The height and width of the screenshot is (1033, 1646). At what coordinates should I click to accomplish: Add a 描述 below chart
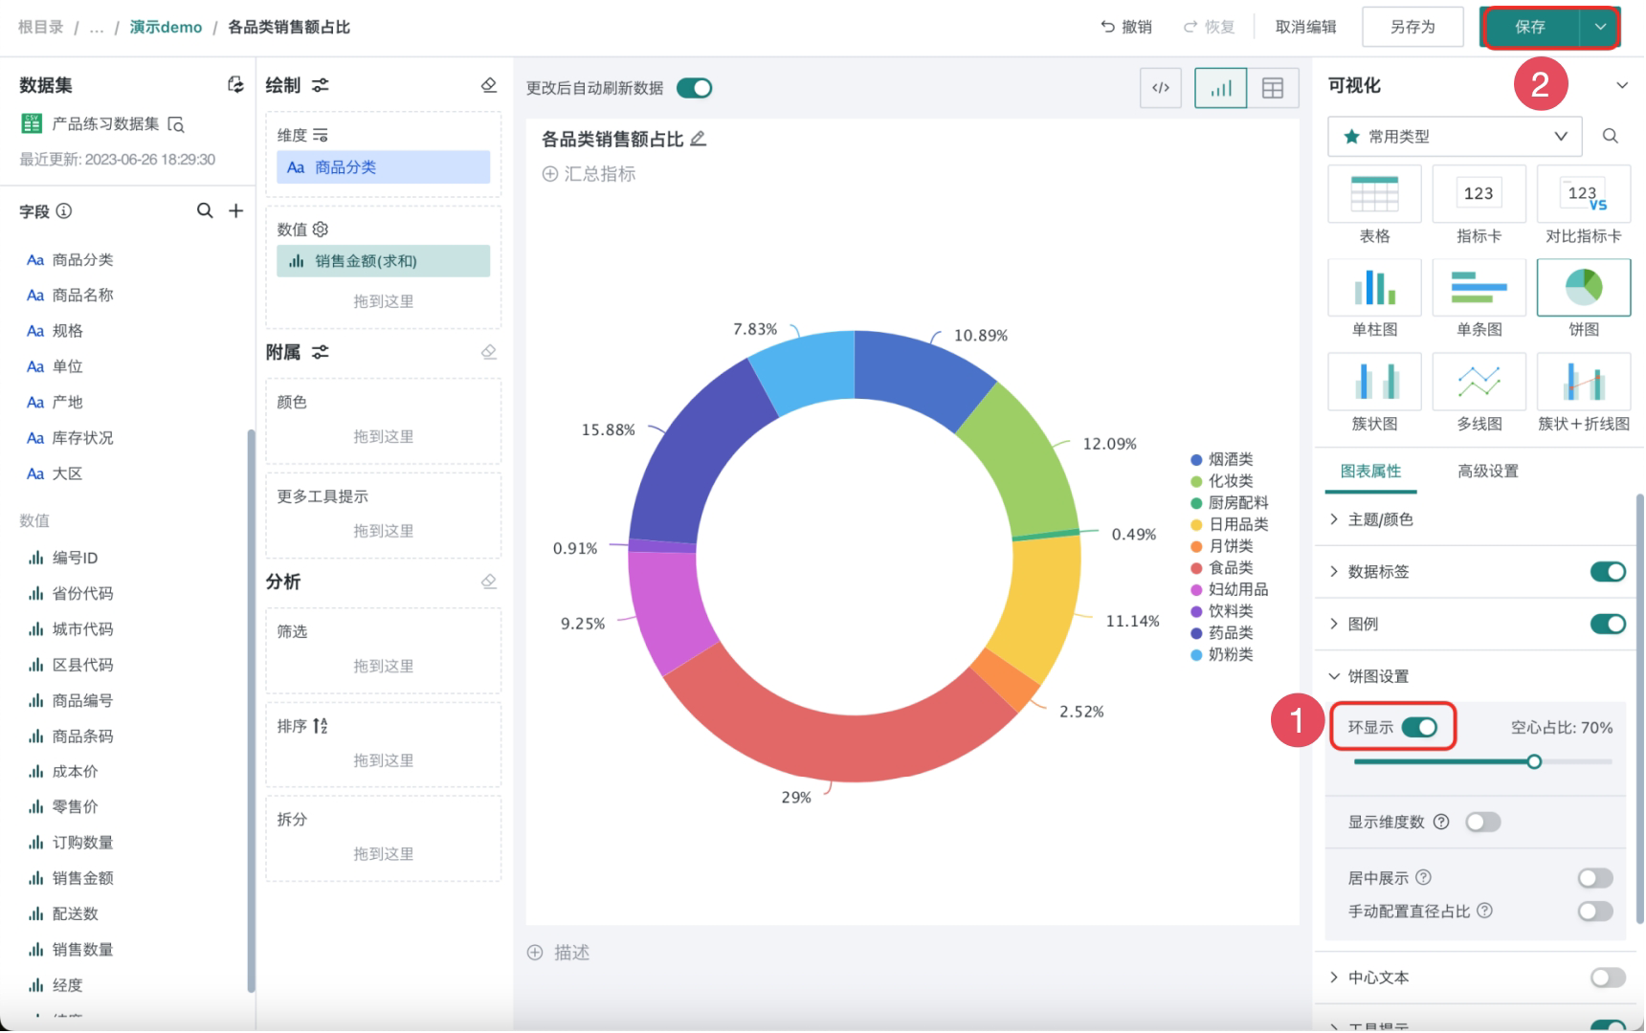[x=559, y=953]
